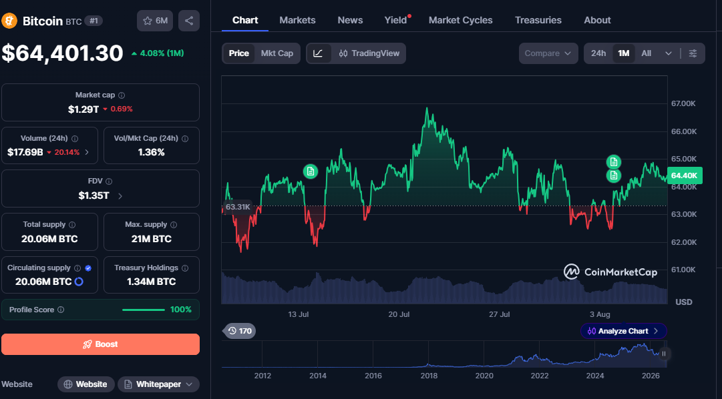Image resolution: width=722 pixels, height=399 pixels.
Task: Grab the timeline range slider handle
Action: 663,354
